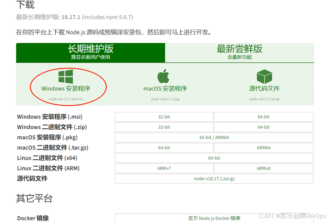
Task: Click the source code cube icon
Action: click(x=264, y=76)
